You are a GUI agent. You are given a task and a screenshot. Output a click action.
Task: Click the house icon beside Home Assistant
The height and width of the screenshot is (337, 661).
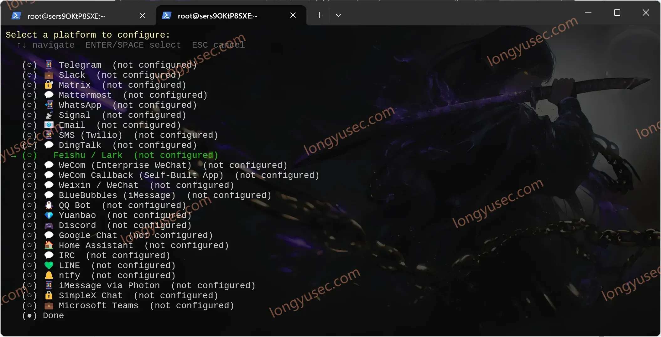pyautogui.click(x=49, y=245)
